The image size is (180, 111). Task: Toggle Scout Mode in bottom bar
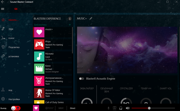(x=49, y=108)
